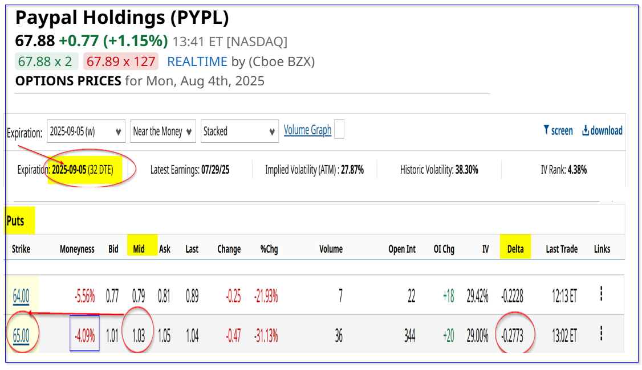The height and width of the screenshot is (370, 642).
Task: Open the 64.00 strike link
Action: (x=21, y=296)
